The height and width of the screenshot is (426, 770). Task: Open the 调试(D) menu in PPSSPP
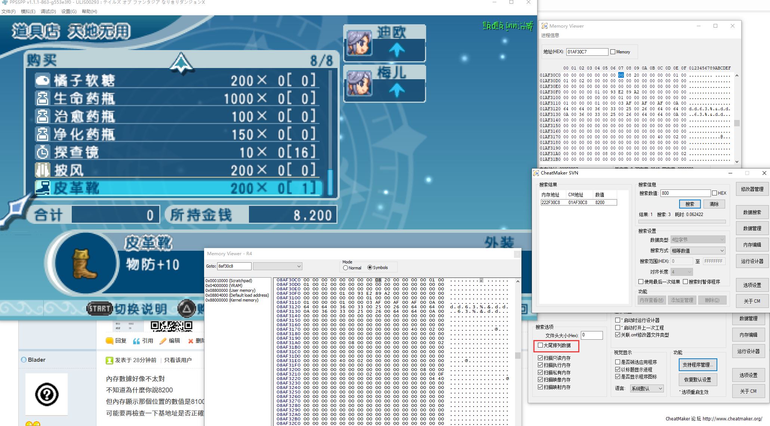click(x=48, y=12)
